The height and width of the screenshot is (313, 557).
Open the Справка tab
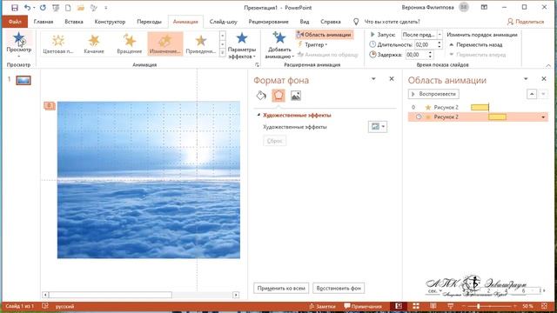[x=331, y=22]
